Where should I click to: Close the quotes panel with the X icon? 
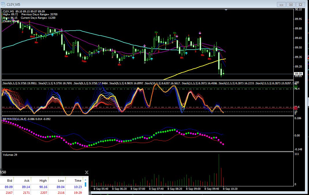(x=87, y=172)
